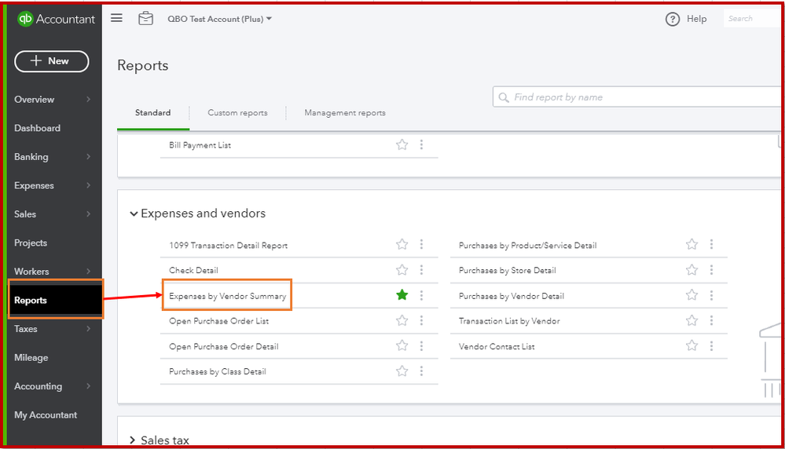Click the New button in sidebar
Image resolution: width=785 pixels, height=449 pixels.
click(x=52, y=61)
